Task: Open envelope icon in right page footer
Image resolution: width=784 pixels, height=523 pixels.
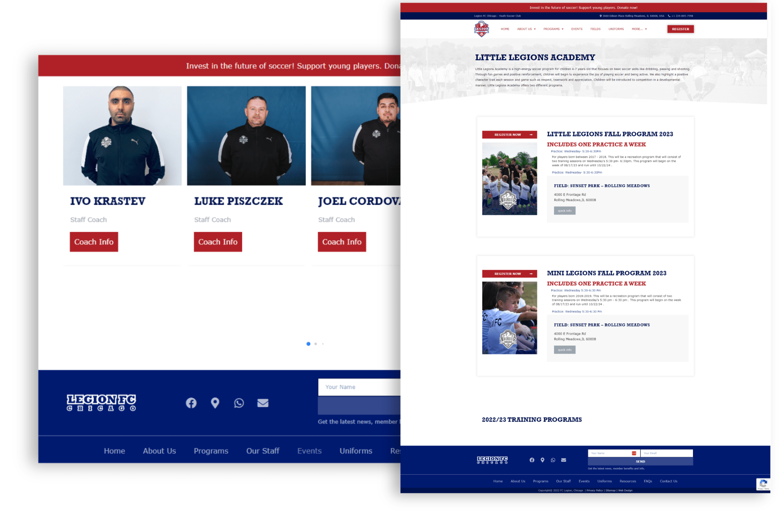Action: point(563,460)
